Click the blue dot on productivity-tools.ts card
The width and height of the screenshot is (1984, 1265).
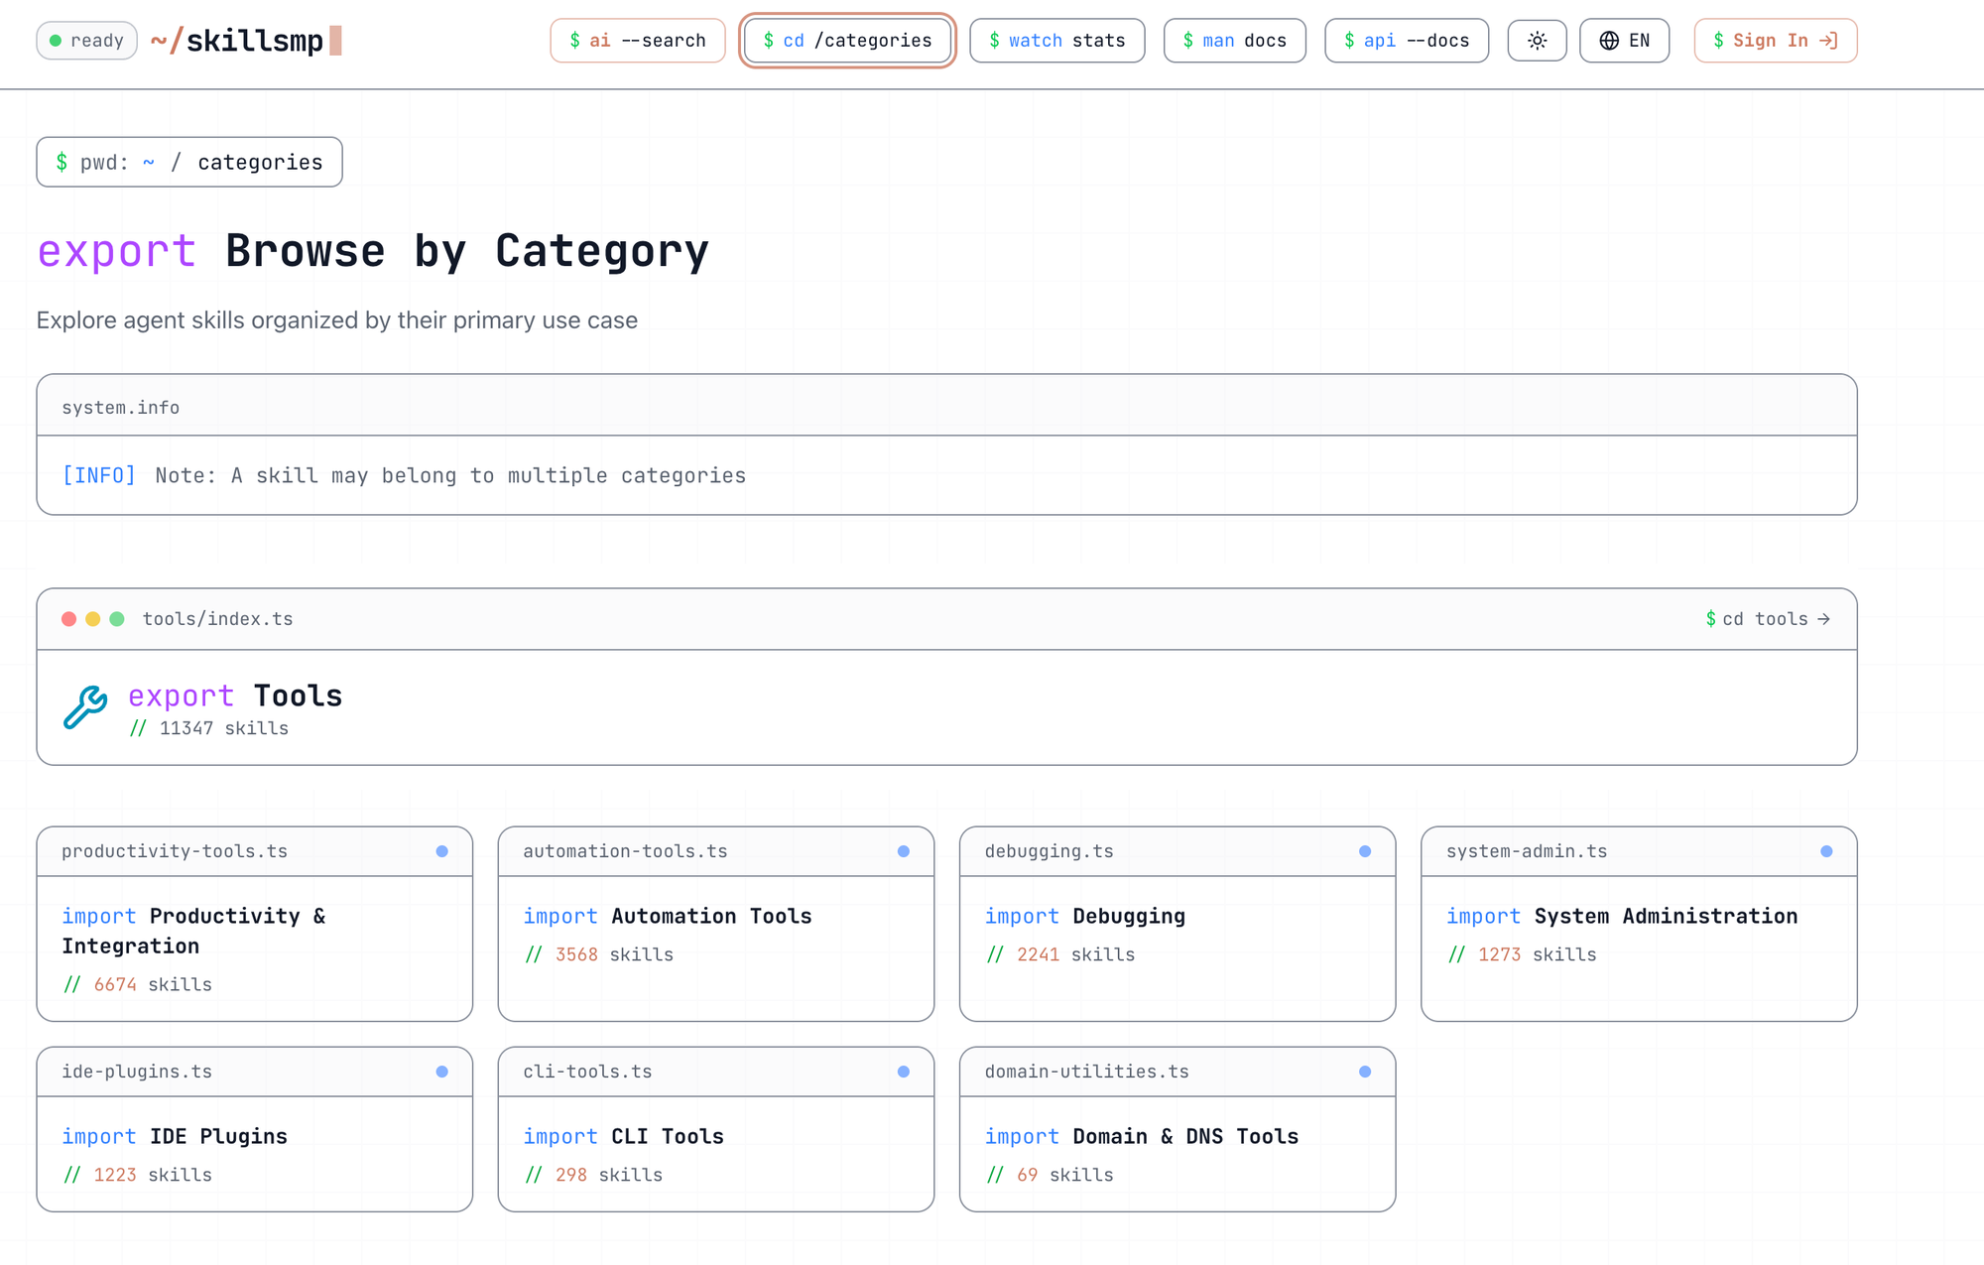441,851
